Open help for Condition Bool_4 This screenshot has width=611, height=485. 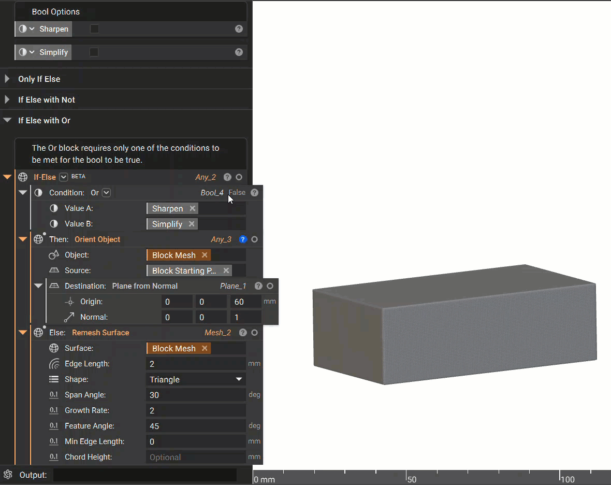254,193
